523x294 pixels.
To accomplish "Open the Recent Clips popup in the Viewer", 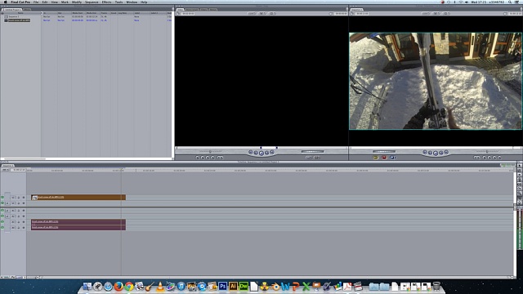I will tap(309, 158).
